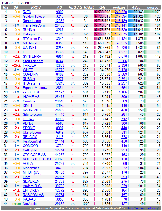Click ReTN's orange no-change arrow

point(18,12)
